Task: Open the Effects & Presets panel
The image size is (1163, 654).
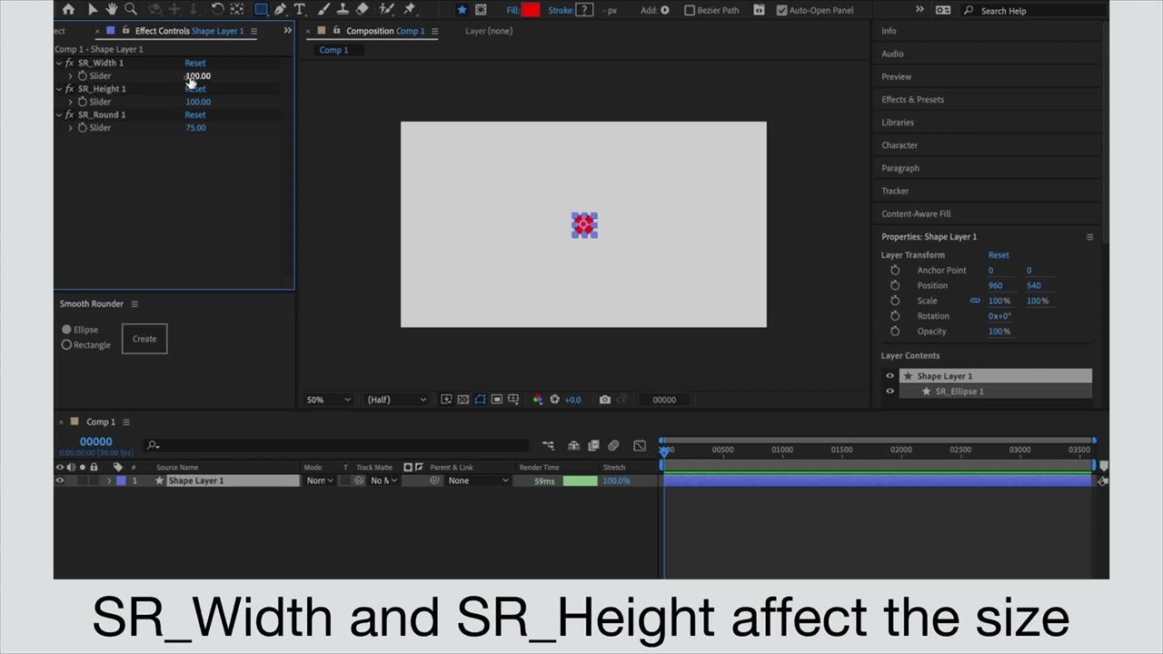Action: tap(912, 99)
